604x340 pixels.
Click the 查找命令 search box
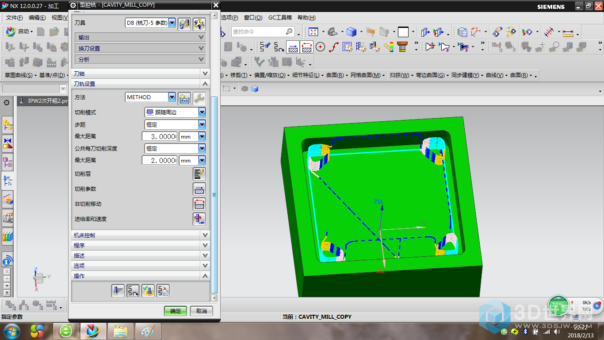[x=263, y=32]
